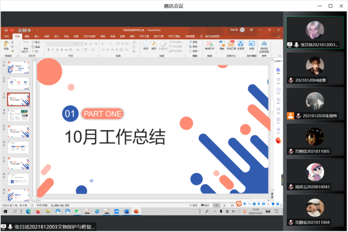Collapse the ribbon with the chevron arrow
348x232 pixels.
tap(280, 56)
